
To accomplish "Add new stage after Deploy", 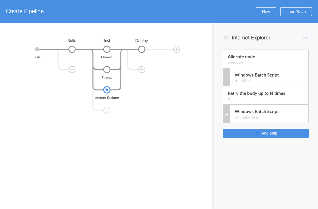I will pos(176,49).
